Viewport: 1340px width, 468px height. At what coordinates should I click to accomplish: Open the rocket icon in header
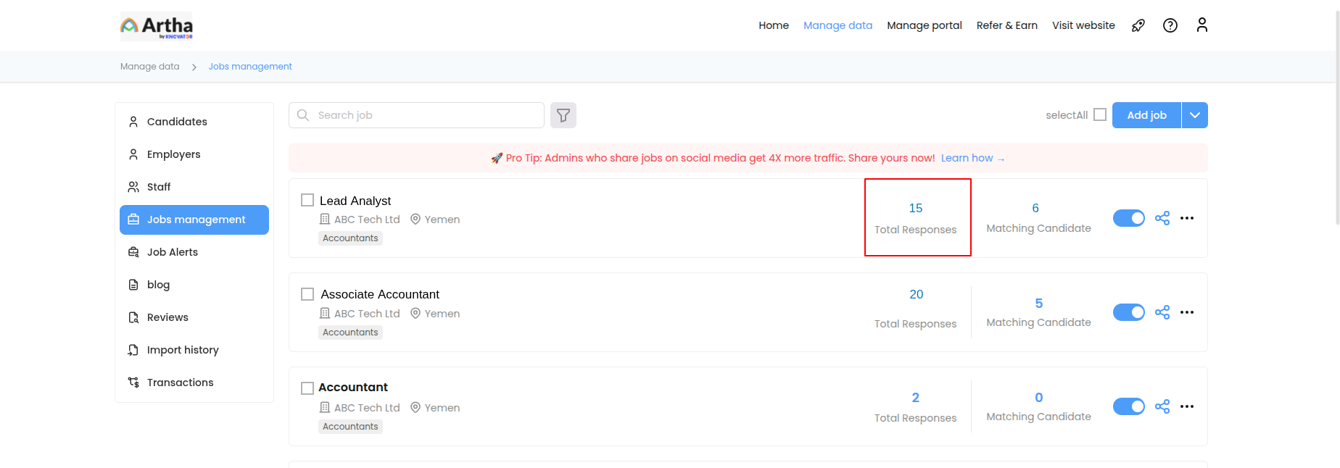click(1138, 25)
